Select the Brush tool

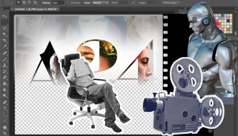(x=4, y=59)
